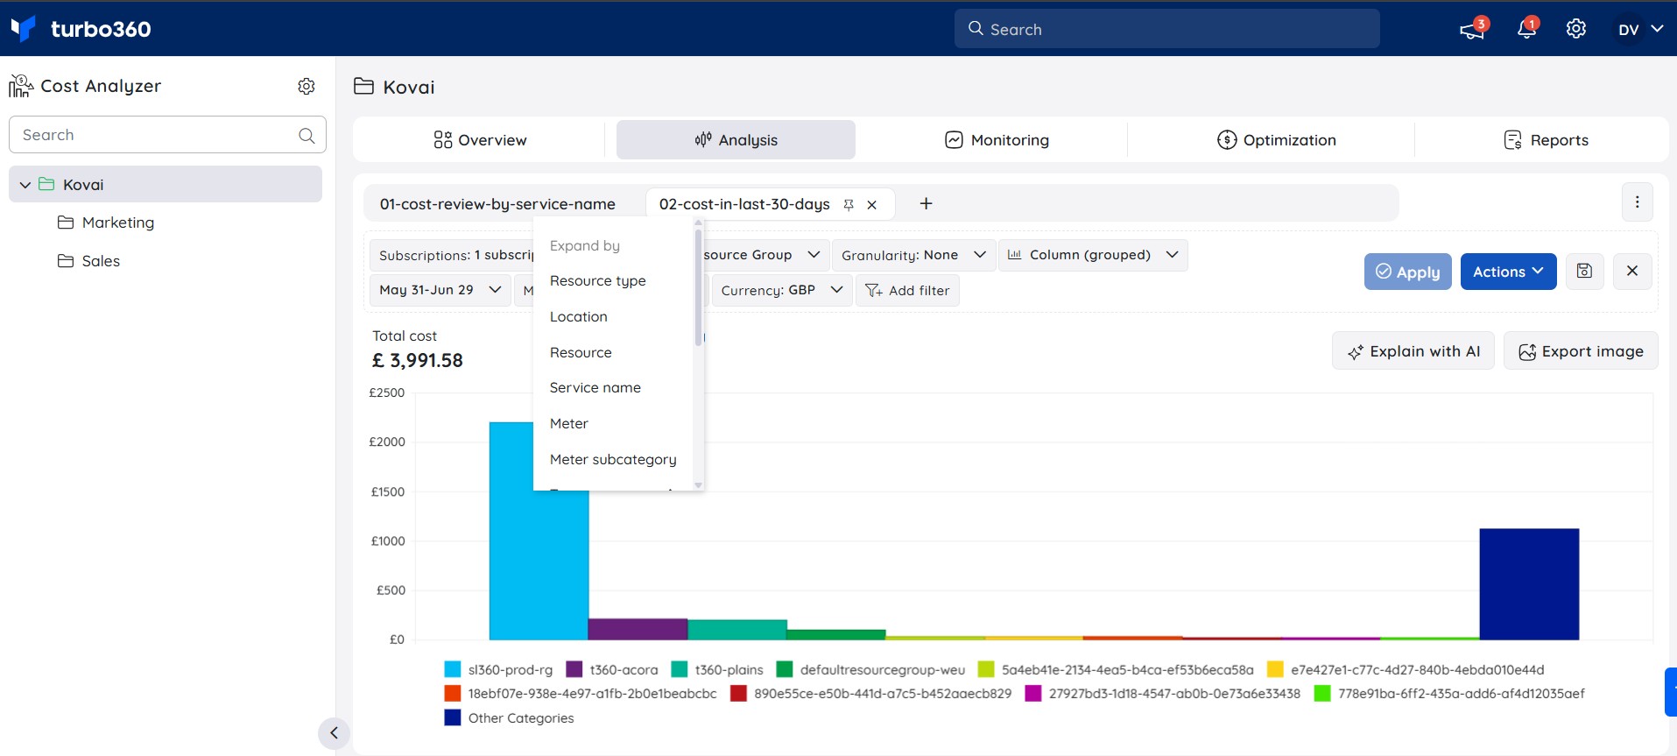
Task: Open the Granularity dropdown
Action: 913,255
